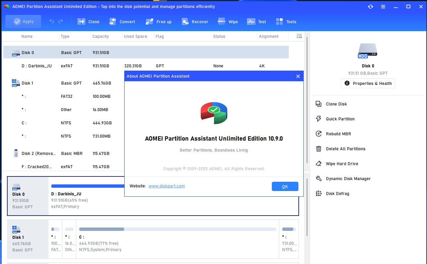This screenshot has width=427, height=264.
Task: Open the Tools menu
Action: click(286, 22)
